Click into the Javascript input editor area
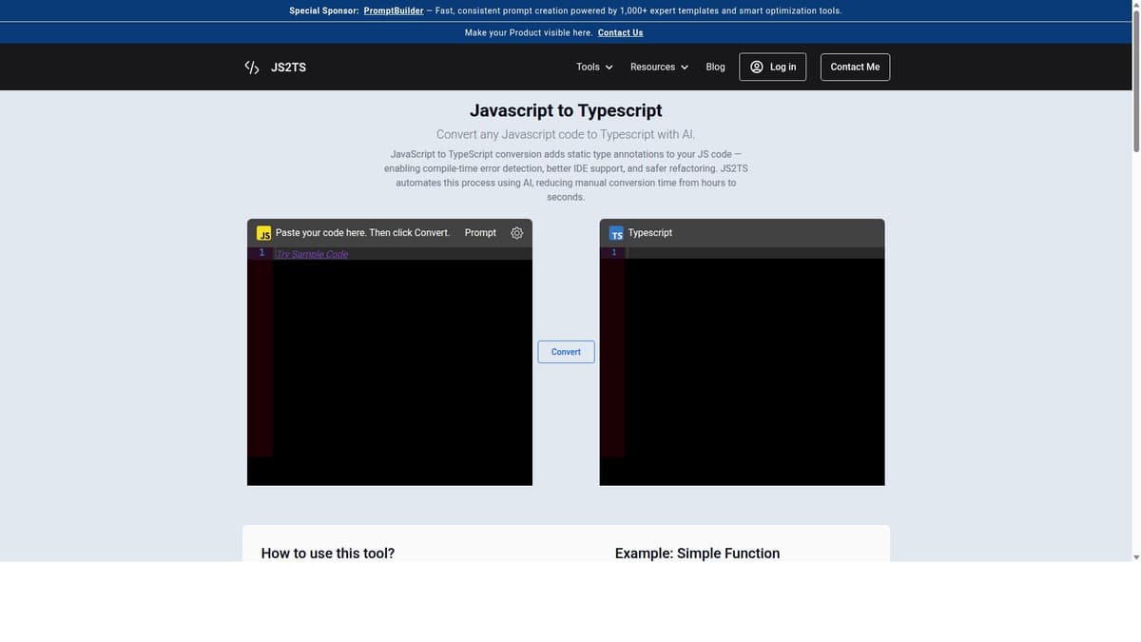This screenshot has width=1141, height=642. pos(402,366)
